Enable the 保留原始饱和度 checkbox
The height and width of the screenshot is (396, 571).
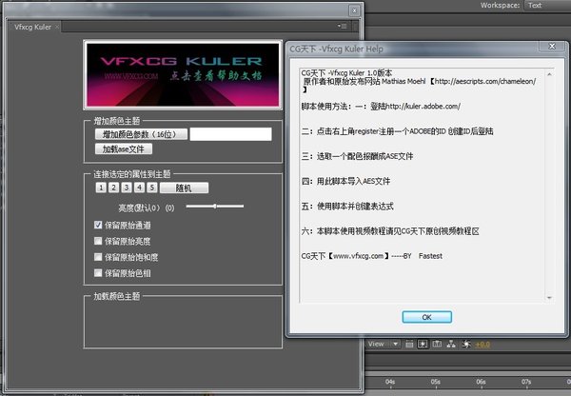click(x=98, y=257)
